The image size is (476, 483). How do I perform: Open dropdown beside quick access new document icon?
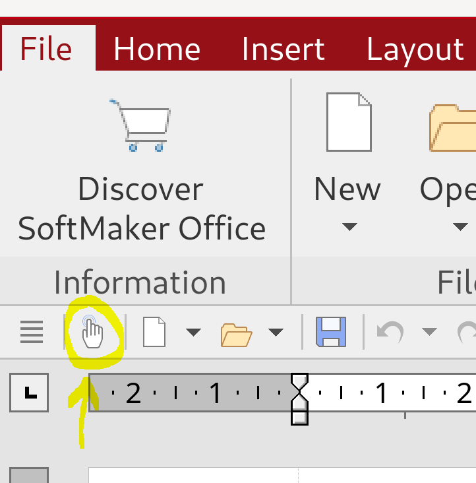click(x=193, y=332)
